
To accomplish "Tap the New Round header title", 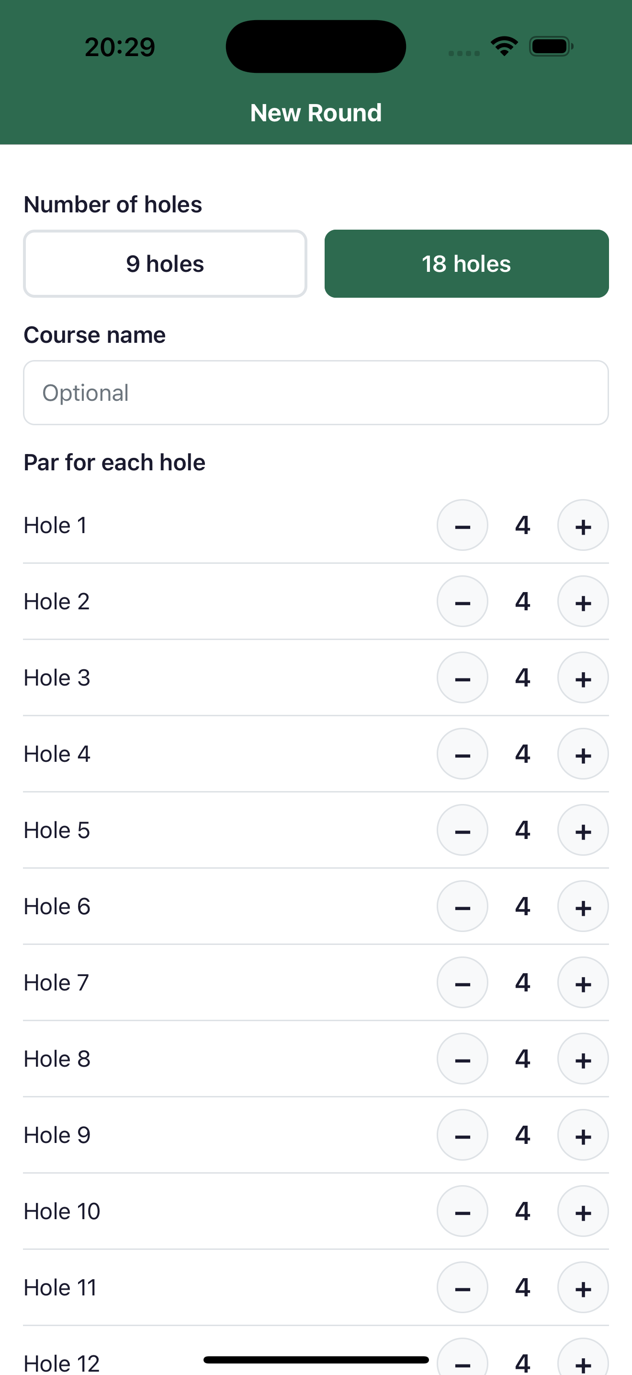I will pos(316,113).
